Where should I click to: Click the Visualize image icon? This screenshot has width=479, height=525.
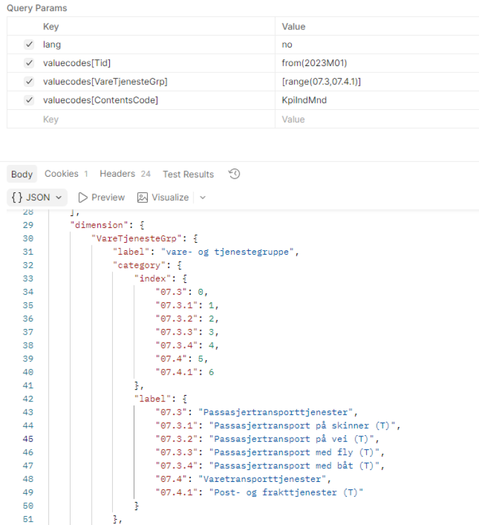[x=142, y=197]
